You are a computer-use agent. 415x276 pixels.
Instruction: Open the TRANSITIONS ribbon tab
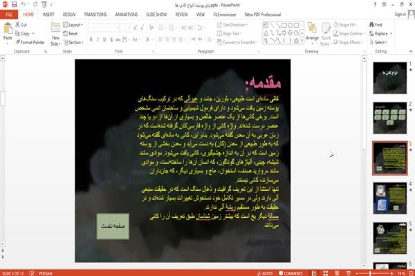tap(95, 15)
